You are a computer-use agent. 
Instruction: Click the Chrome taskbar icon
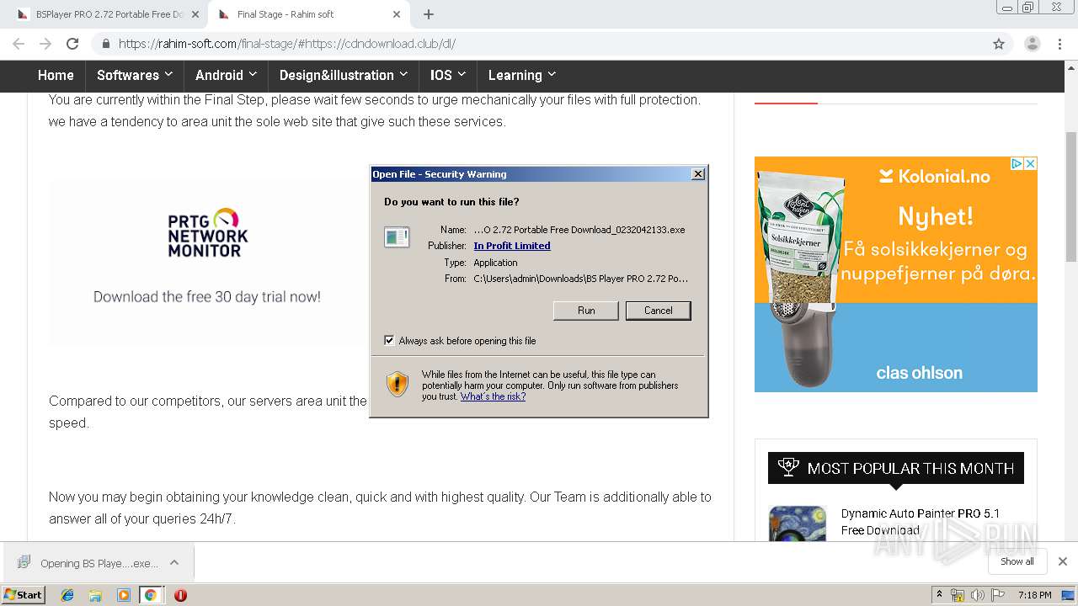tap(150, 595)
